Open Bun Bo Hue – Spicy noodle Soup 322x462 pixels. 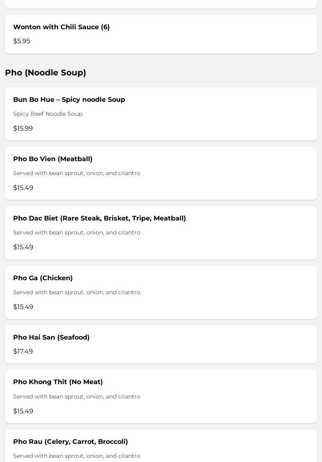161,114
